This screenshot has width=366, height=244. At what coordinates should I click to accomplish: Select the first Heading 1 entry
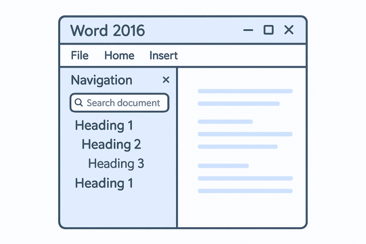104,126
